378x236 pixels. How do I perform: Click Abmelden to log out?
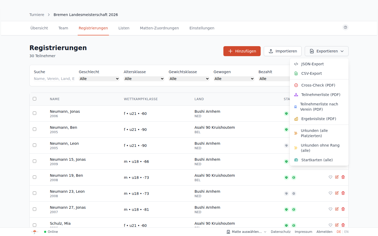(x=324, y=232)
